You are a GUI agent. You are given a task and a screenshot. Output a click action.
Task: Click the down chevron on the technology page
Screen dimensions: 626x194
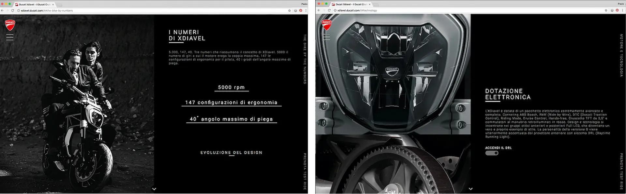pyautogui.click(x=470, y=189)
